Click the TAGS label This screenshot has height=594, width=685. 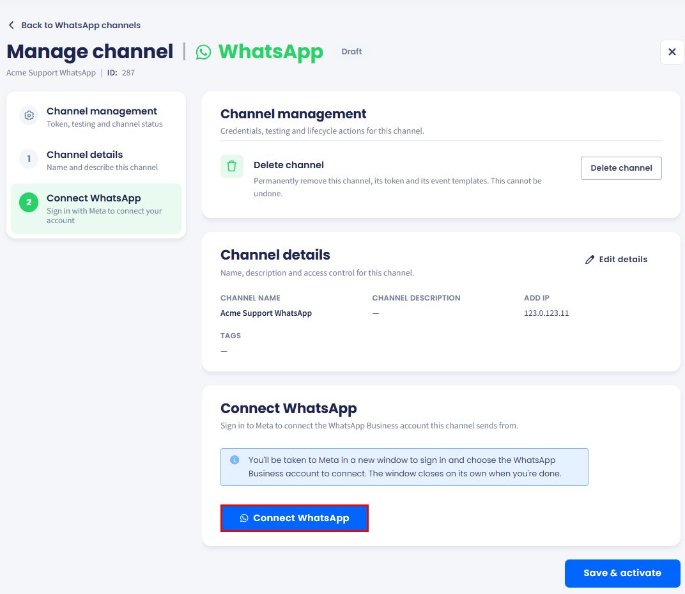pos(231,336)
